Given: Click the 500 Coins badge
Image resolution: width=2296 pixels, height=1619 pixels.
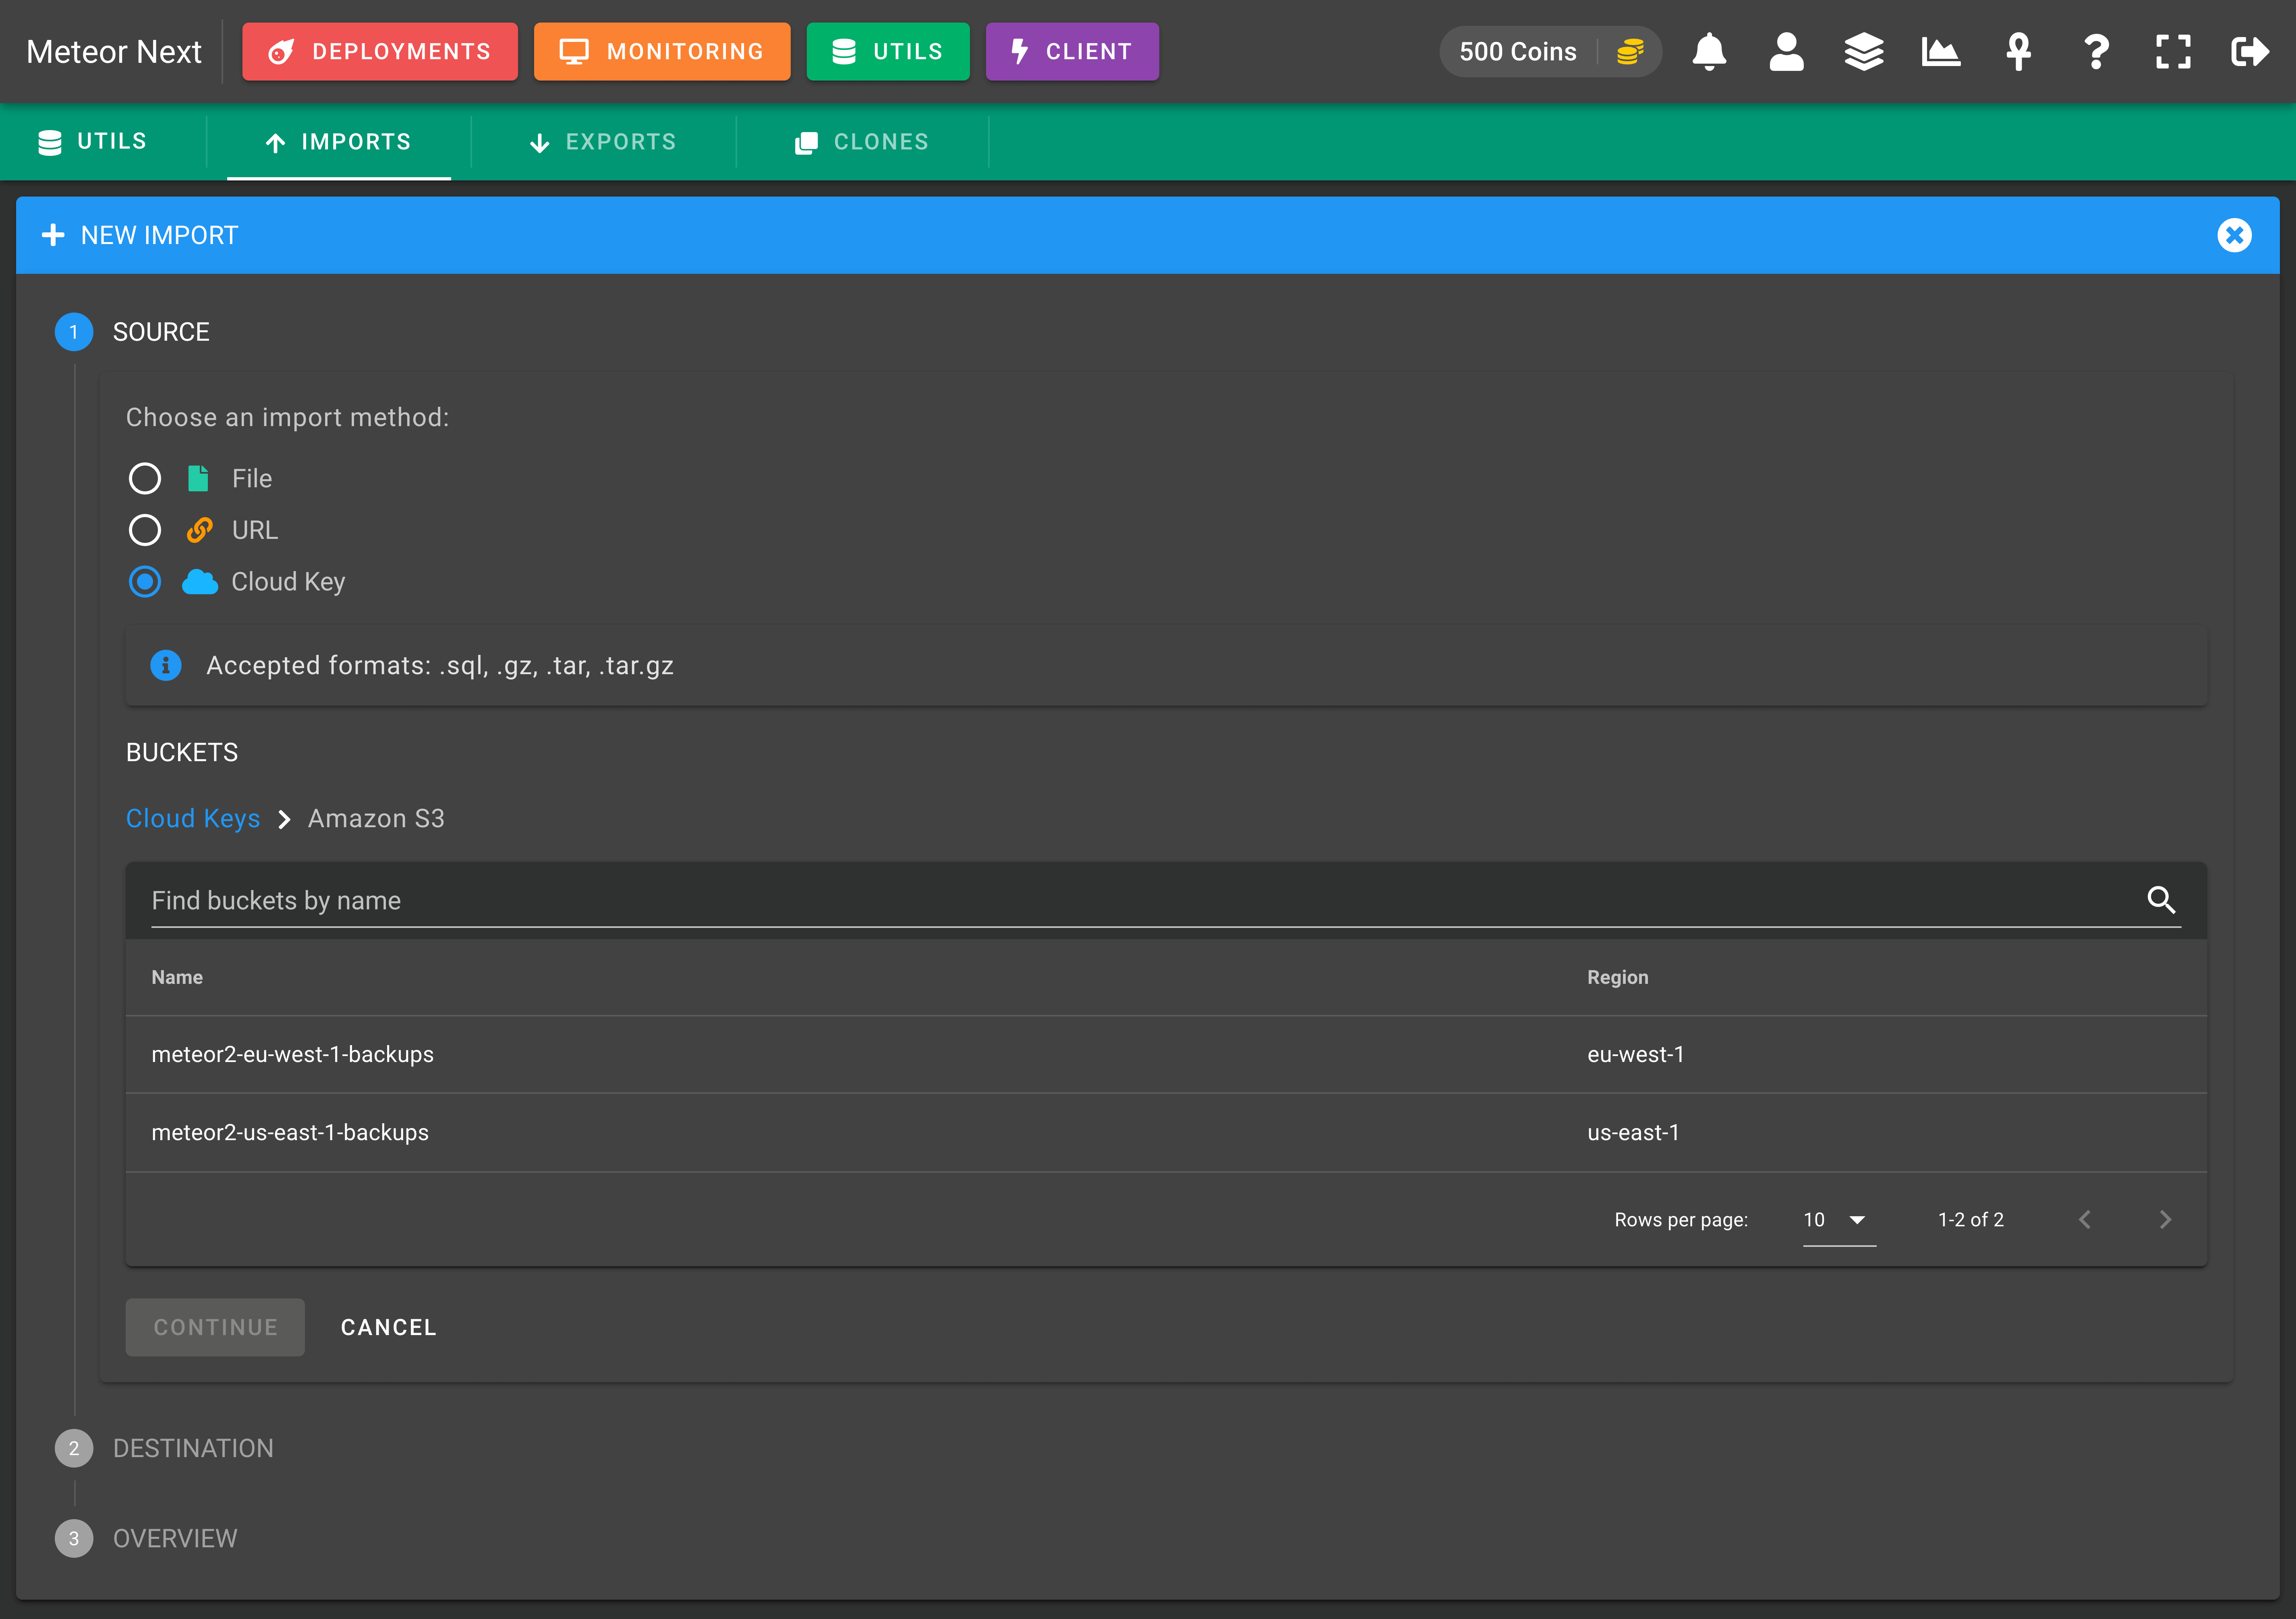Looking at the screenshot, I should [1550, 51].
